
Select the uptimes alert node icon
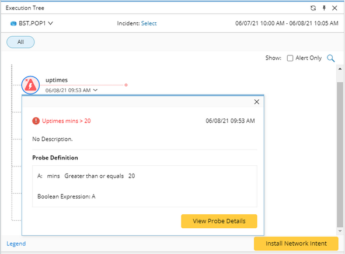click(x=30, y=85)
